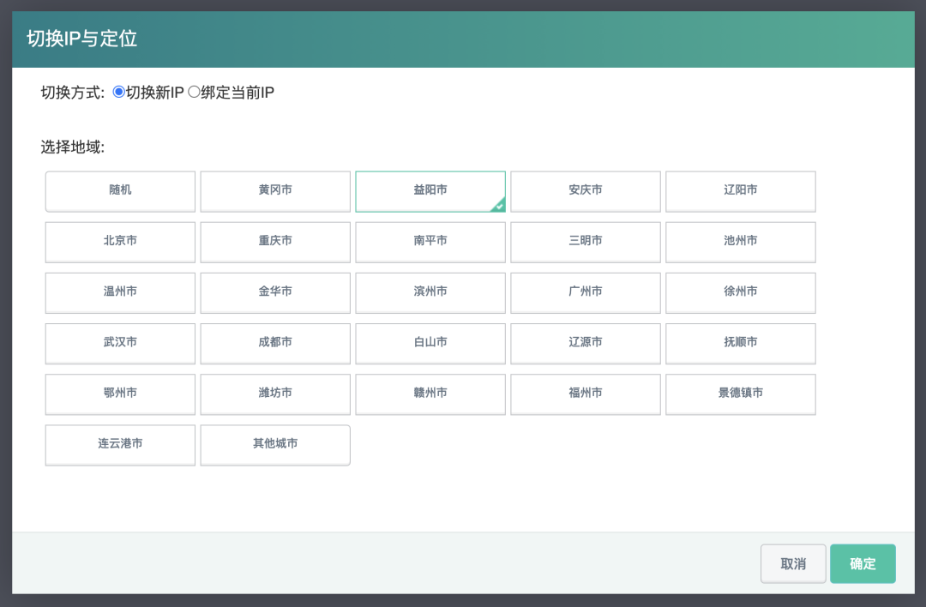926x607 pixels.
Task: Click the 重庆市 region option
Action: [275, 241]
